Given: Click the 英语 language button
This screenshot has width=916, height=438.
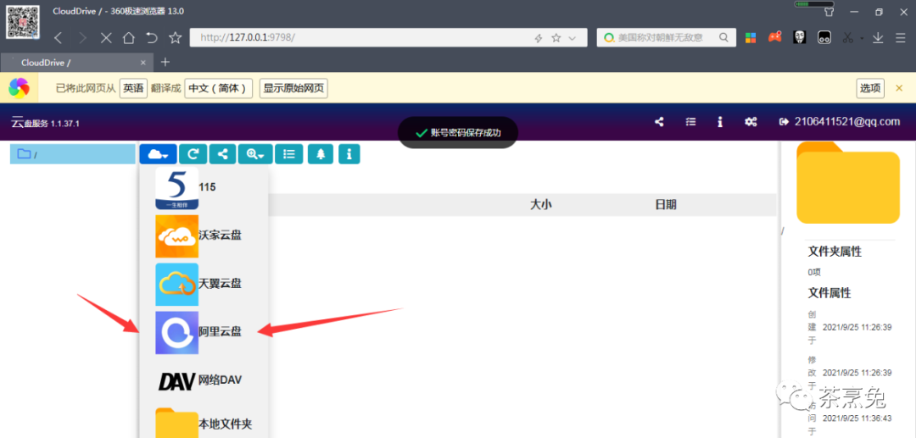Looking at the screenshot, I should tap(133, 89).
